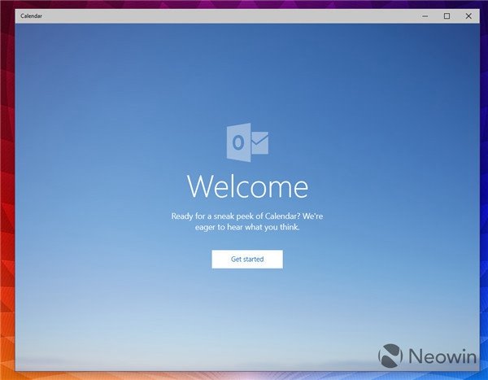Maximize the Calendar window

pos(447,16)
